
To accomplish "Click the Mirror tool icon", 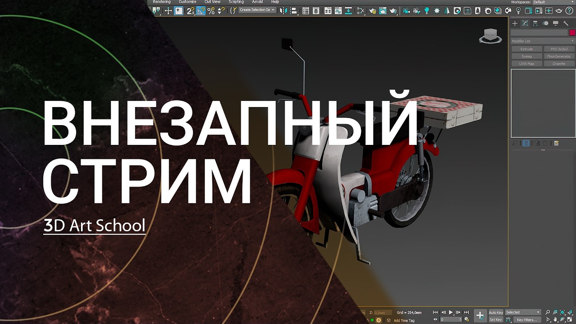I will click(283, 11).
